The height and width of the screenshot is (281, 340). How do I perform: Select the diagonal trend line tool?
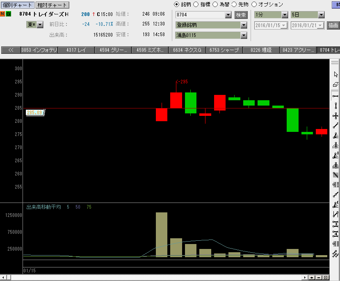(x=335, y=126)
